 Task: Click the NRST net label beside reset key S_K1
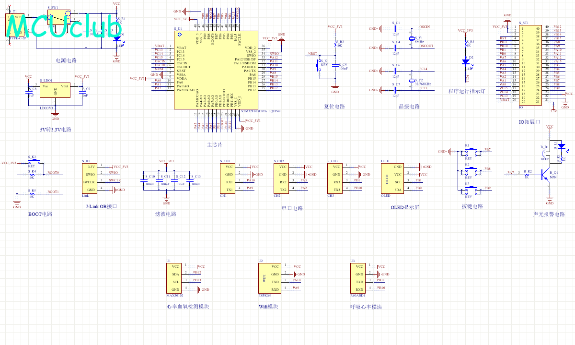pyautogui.click(x=312, y=54)
